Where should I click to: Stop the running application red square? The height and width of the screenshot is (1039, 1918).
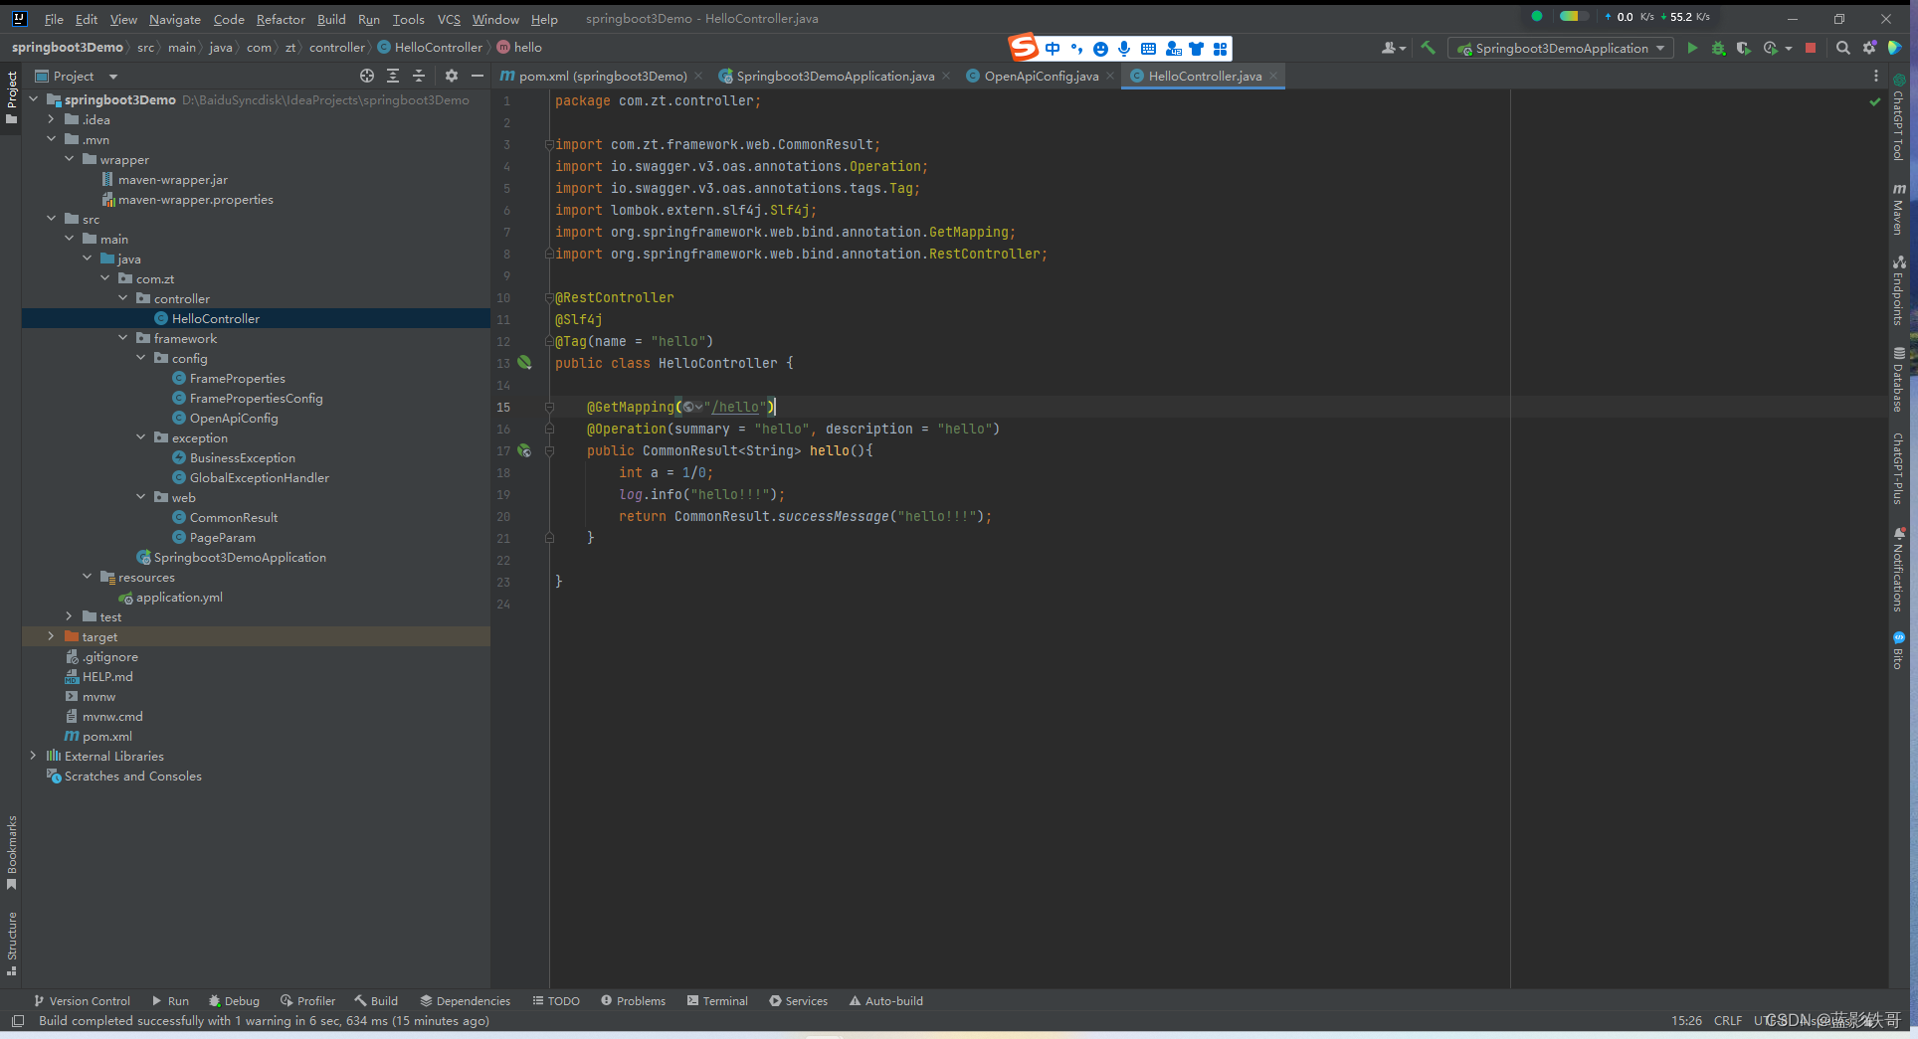point(1811,48)
